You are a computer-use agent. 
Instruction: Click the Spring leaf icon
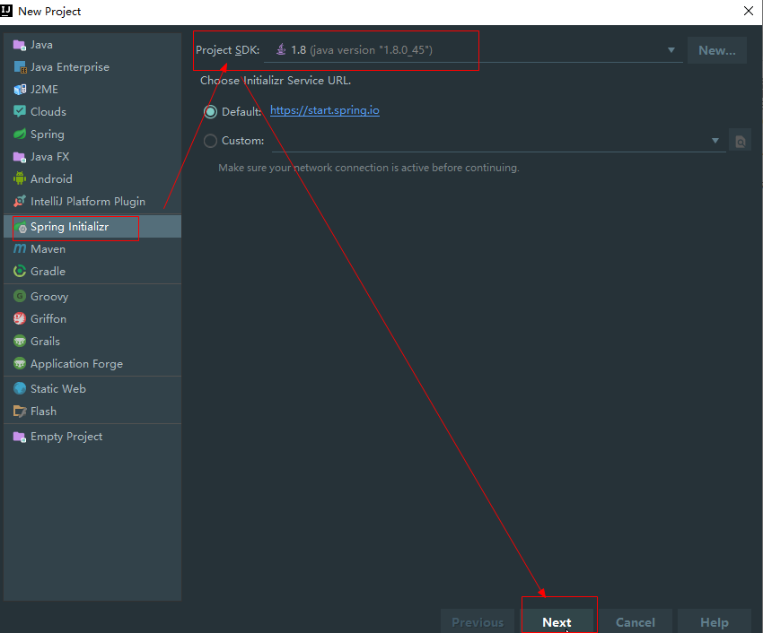(20, 134)
